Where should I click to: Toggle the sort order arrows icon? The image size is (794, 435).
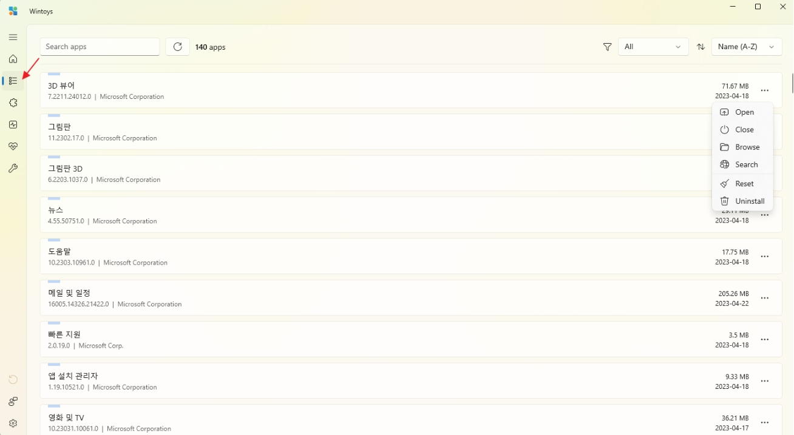[x=701, y=47]
